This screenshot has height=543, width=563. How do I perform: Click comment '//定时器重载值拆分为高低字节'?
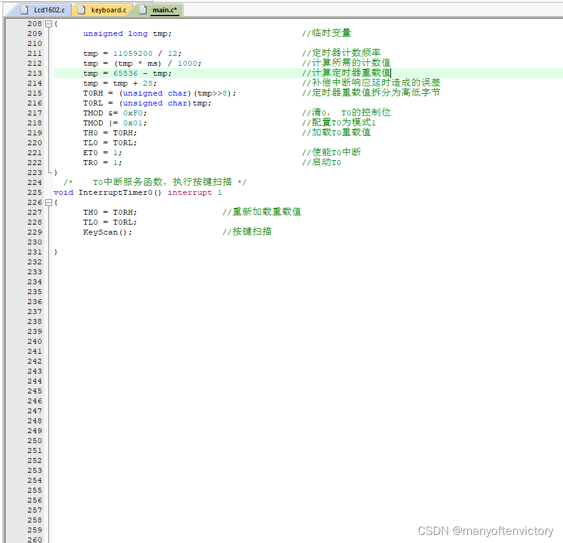click(371, 92)
